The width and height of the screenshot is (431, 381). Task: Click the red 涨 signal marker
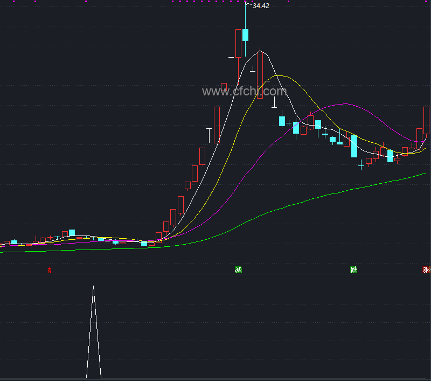pos(426,269)
